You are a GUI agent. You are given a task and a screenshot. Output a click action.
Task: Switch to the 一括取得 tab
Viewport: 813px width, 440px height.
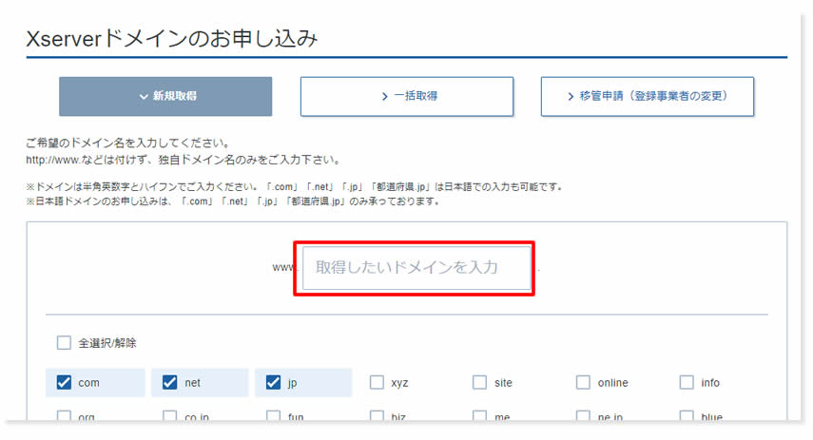[407, 96]
